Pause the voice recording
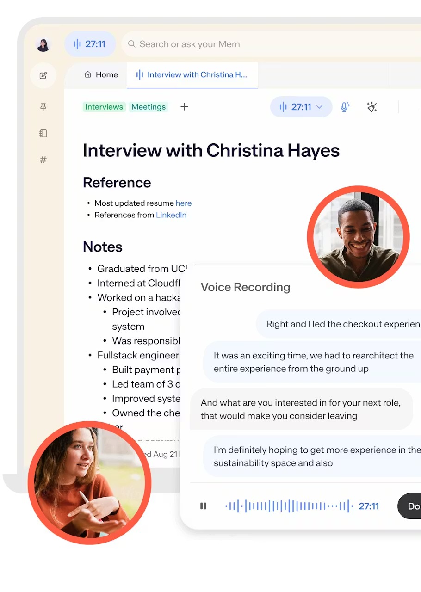The width and height of the screenshot is (421, 592). (203, 506)
